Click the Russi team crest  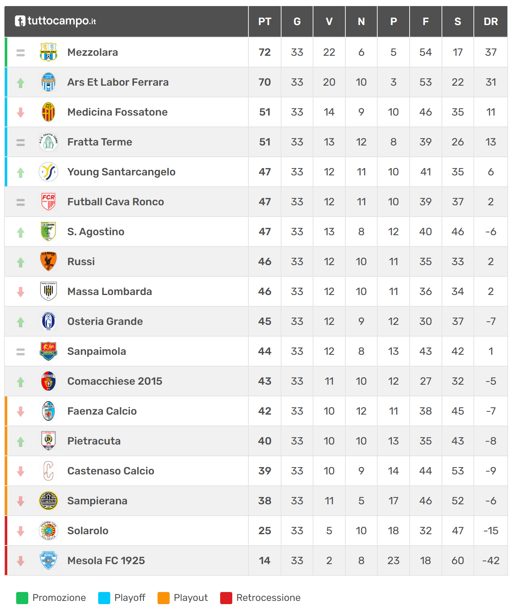click(x=48, y=261)
